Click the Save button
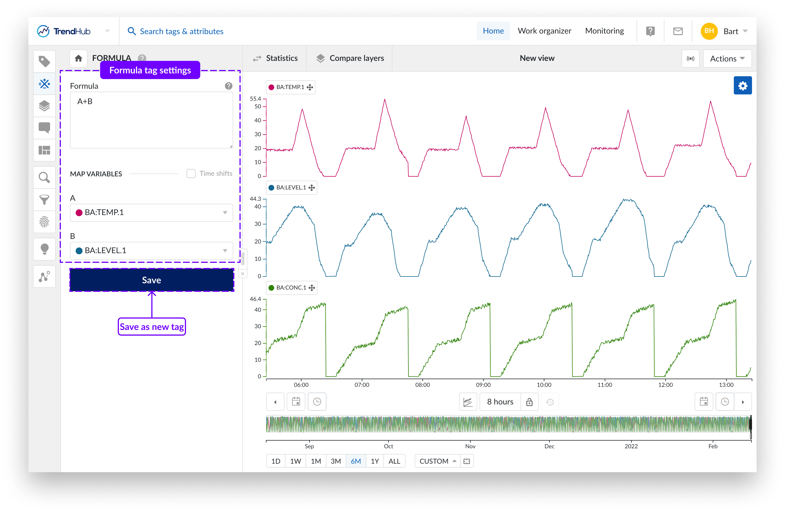 tap(151, 280)
